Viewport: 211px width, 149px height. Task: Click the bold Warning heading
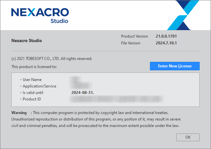tap(19, 113)
